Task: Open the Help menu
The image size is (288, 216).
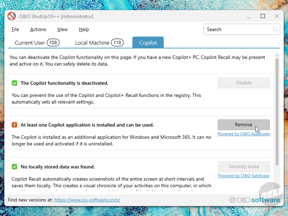Action: tap(84, 30)
